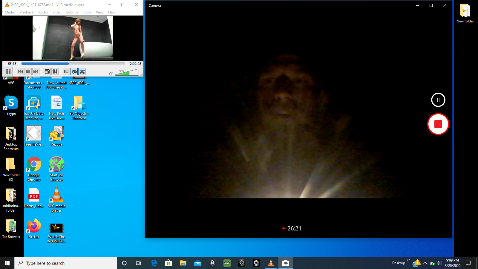Image resolution: width=478 pixels, height=269 pixels.
Task: Show hidden system tray icons
Action: coord(425,263)
